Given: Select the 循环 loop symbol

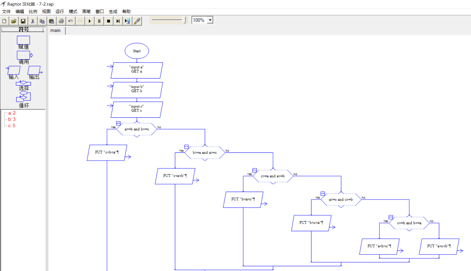Looking at the screenshot, I should click(24, 100).
